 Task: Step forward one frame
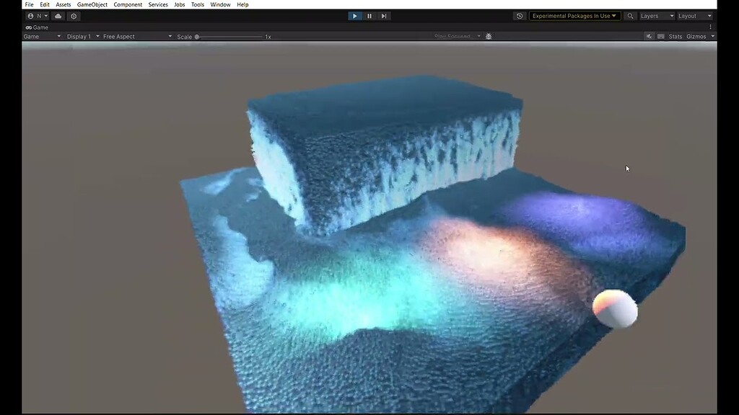click(x=383, y=15)
